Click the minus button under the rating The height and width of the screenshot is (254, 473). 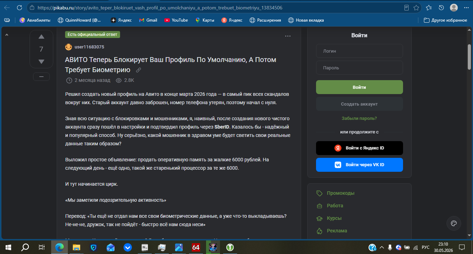tap(41, 77)
